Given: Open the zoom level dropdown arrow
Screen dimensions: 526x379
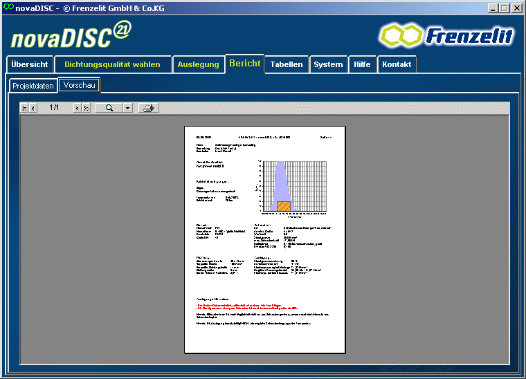Looking at the screenshot, I should pos(127,108).
